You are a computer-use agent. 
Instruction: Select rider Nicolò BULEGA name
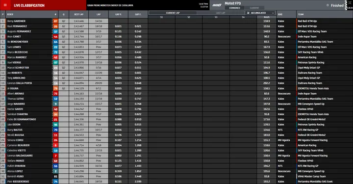[x=16, y=135]
